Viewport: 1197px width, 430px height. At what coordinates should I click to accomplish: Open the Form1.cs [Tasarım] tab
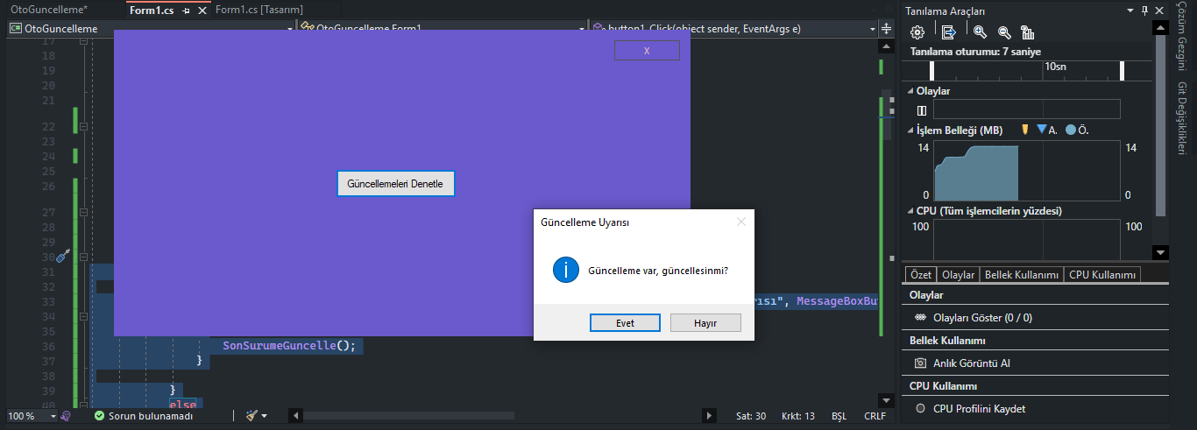[x=259, y=10]
